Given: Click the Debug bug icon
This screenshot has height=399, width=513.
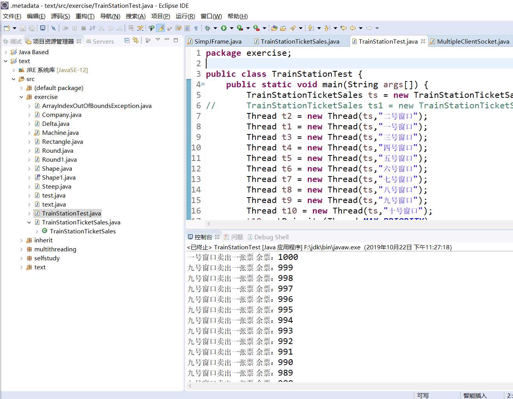Looking at the screenshot, I should click(207, 28).
